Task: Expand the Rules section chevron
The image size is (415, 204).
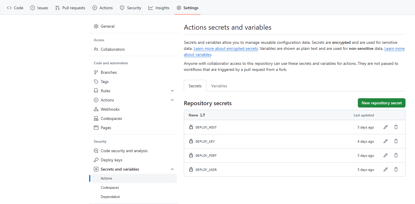Action: coord(172,91)
